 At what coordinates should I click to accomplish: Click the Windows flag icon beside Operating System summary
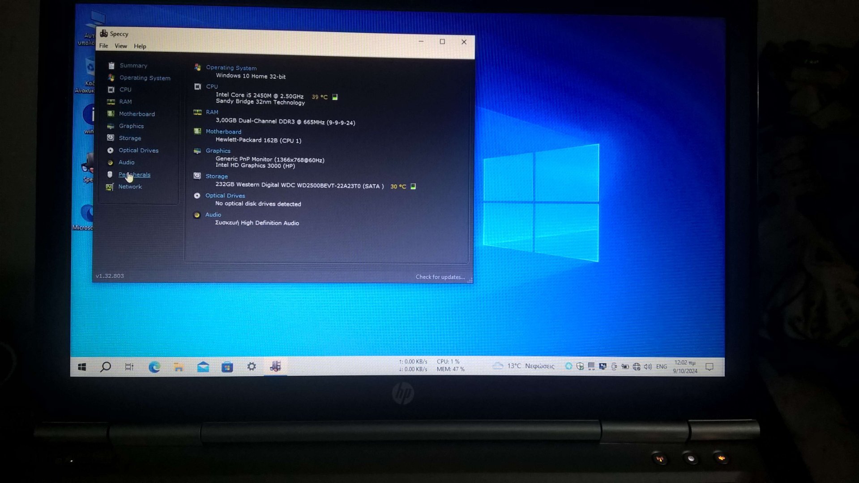[197, 67]
